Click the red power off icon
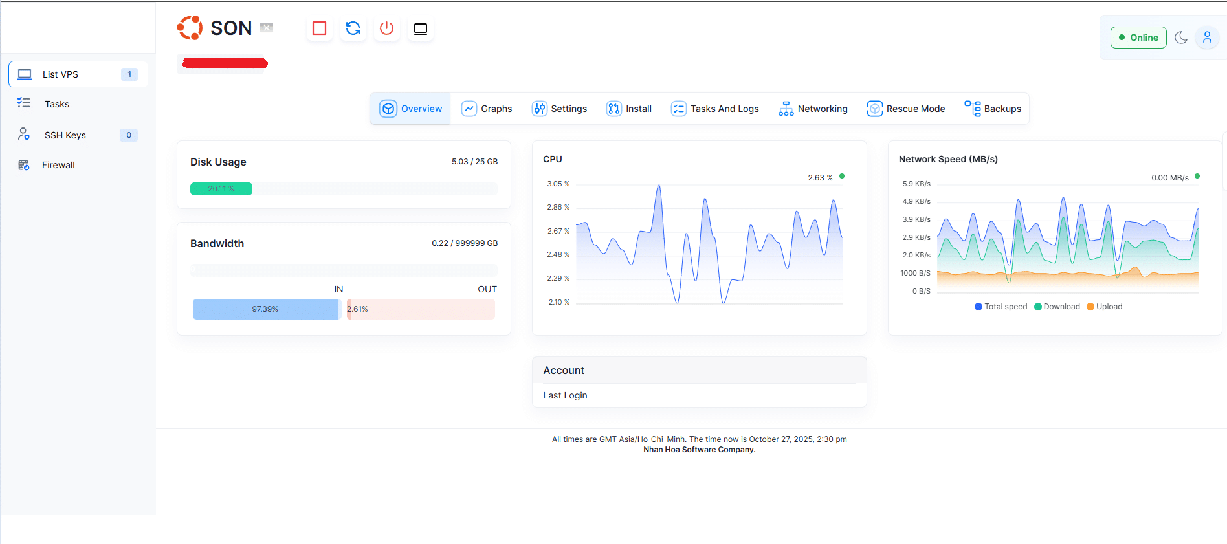This screenshot has width=1227, height=544. (x=386, y=28)
